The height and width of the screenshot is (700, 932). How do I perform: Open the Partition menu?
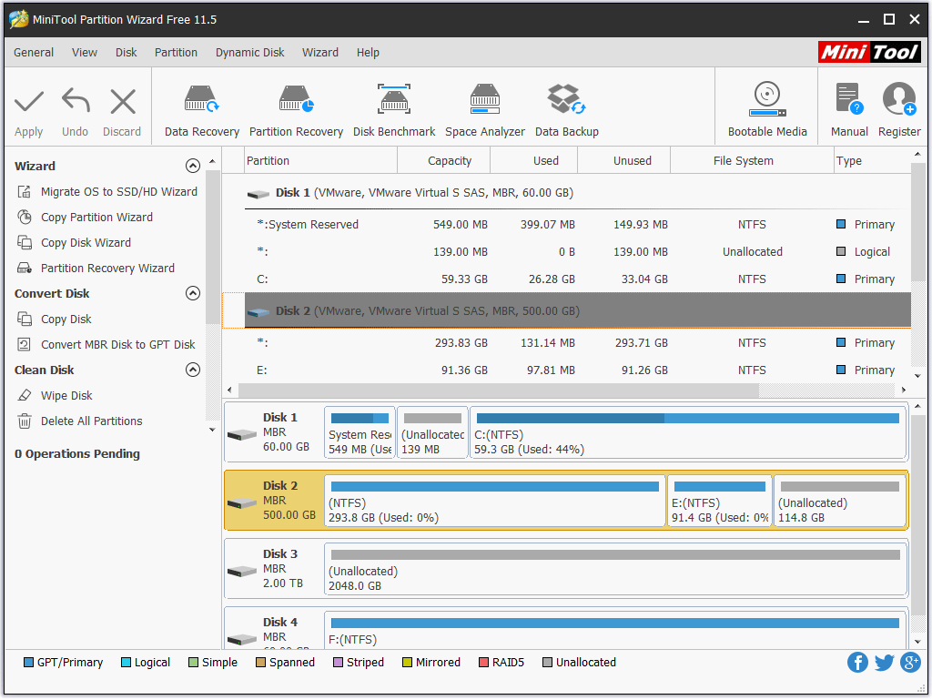(176, 53)
